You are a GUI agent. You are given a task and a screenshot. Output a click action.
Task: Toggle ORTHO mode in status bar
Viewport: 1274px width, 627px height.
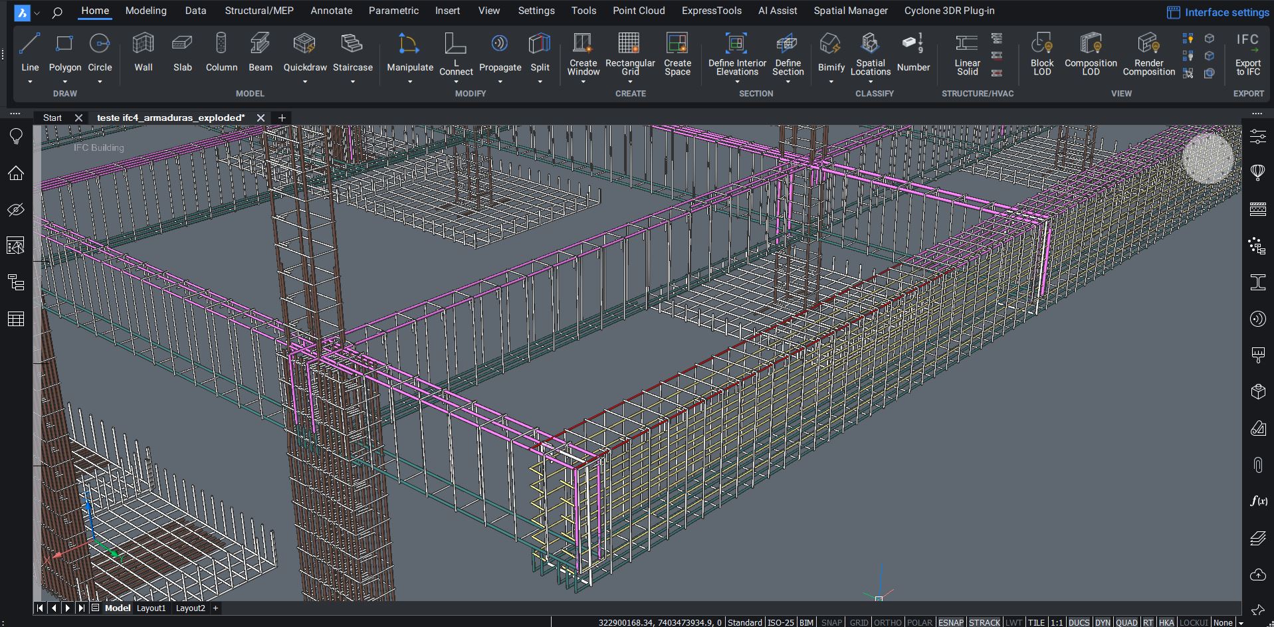click(x=887, y=622)
